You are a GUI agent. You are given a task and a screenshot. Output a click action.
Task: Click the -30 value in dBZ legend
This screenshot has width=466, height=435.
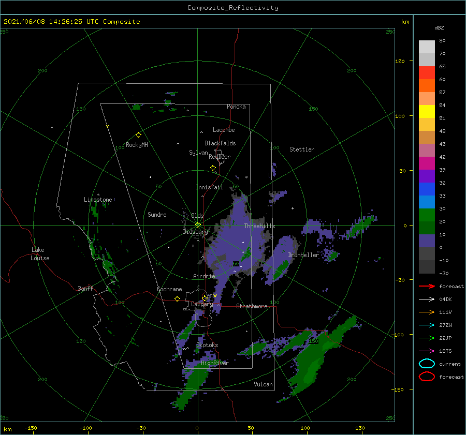444,273
